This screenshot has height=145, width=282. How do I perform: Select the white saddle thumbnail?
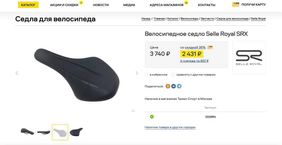coord(60,132)
